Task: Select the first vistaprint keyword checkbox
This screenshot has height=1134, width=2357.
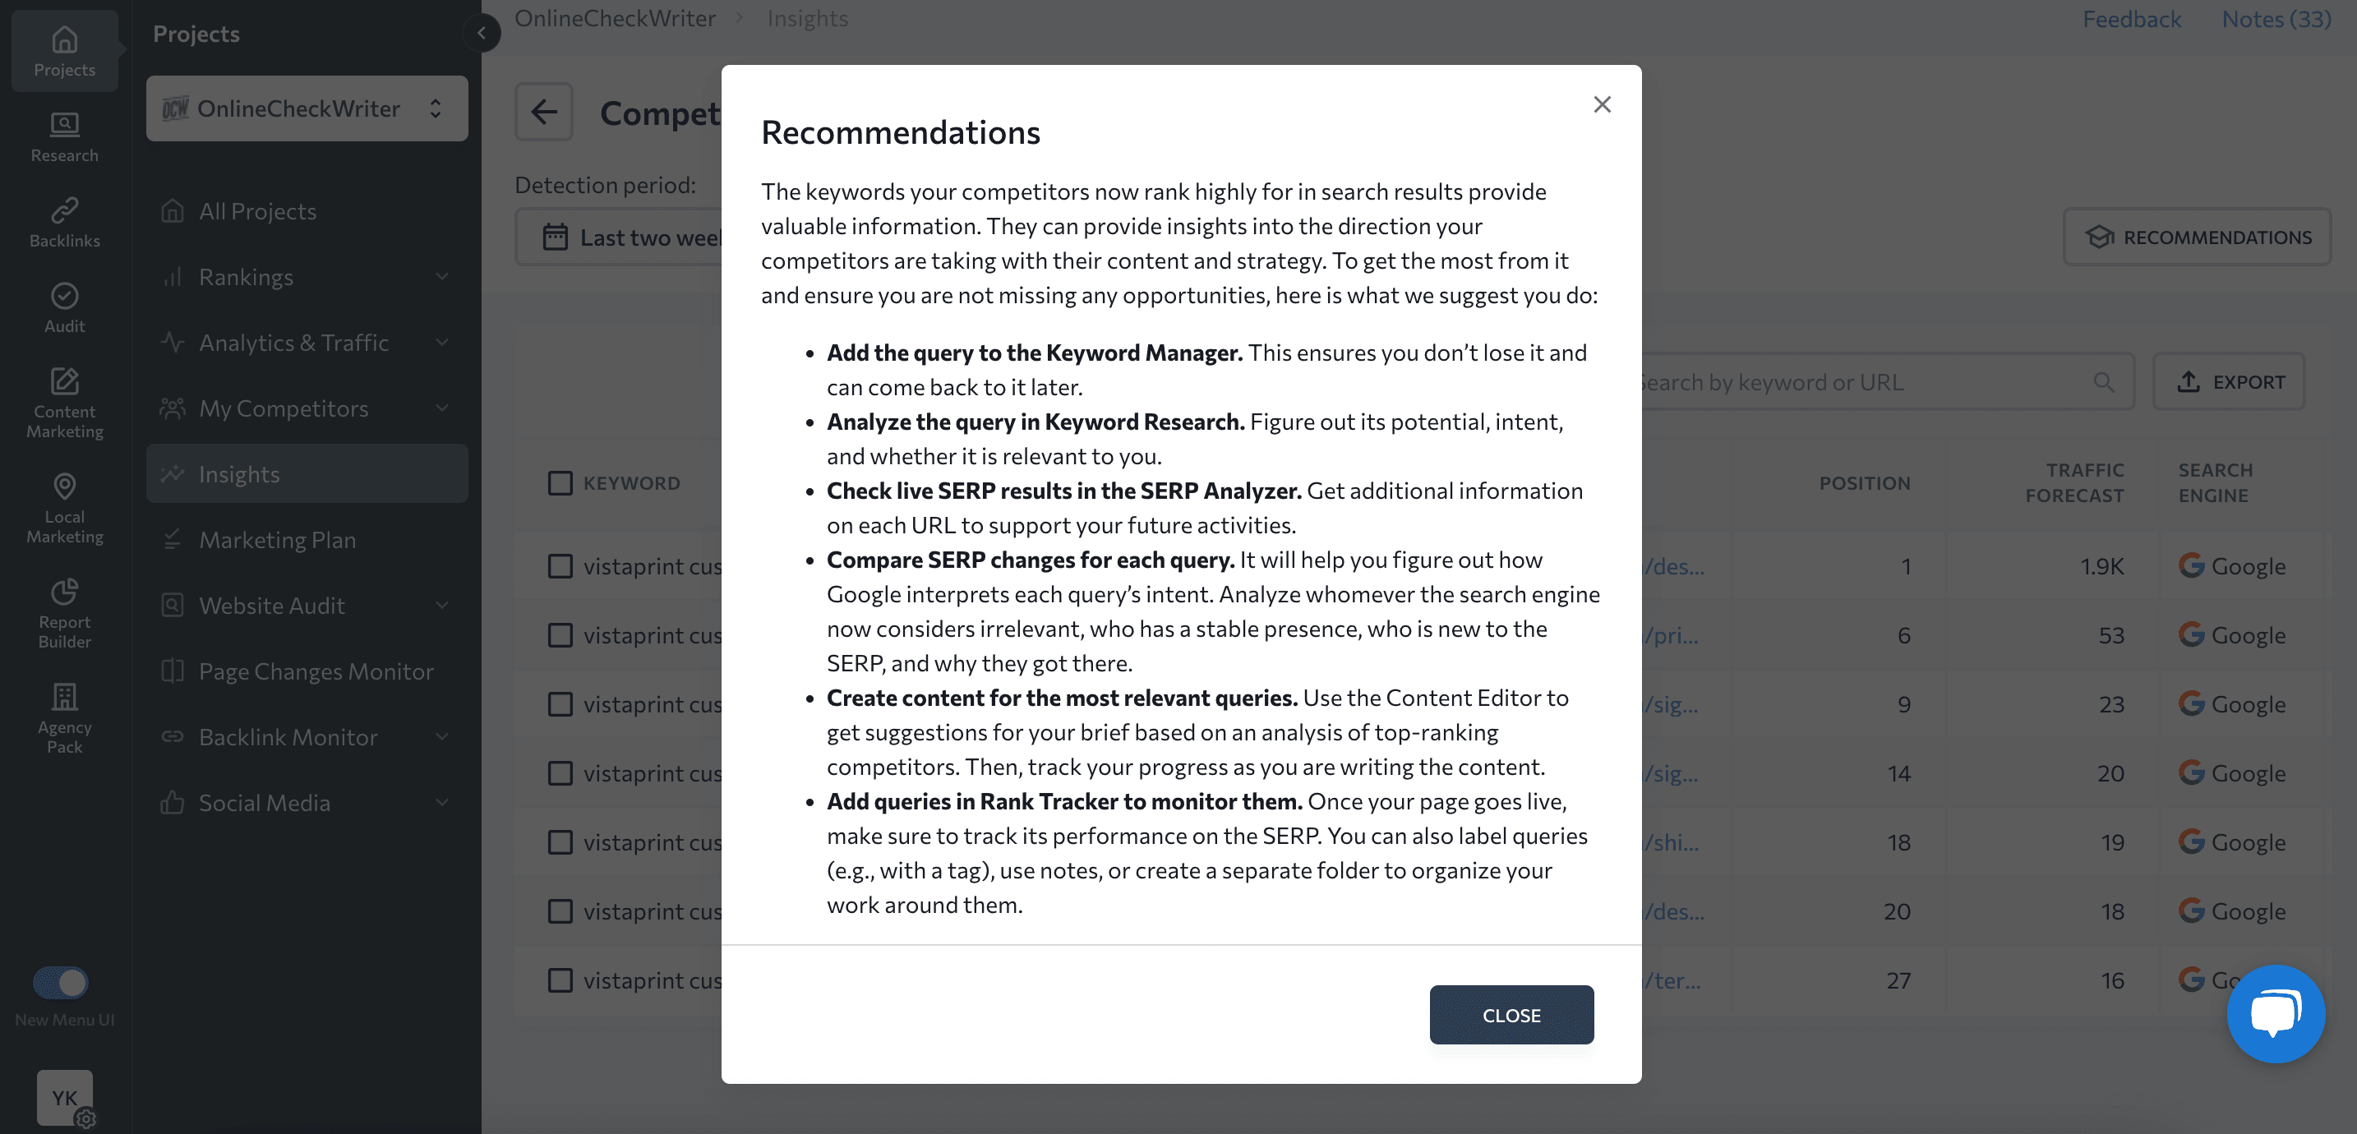Action: (559, 565)
